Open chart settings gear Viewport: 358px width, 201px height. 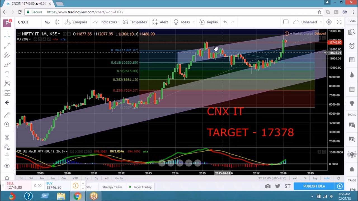tap(329, 22)
